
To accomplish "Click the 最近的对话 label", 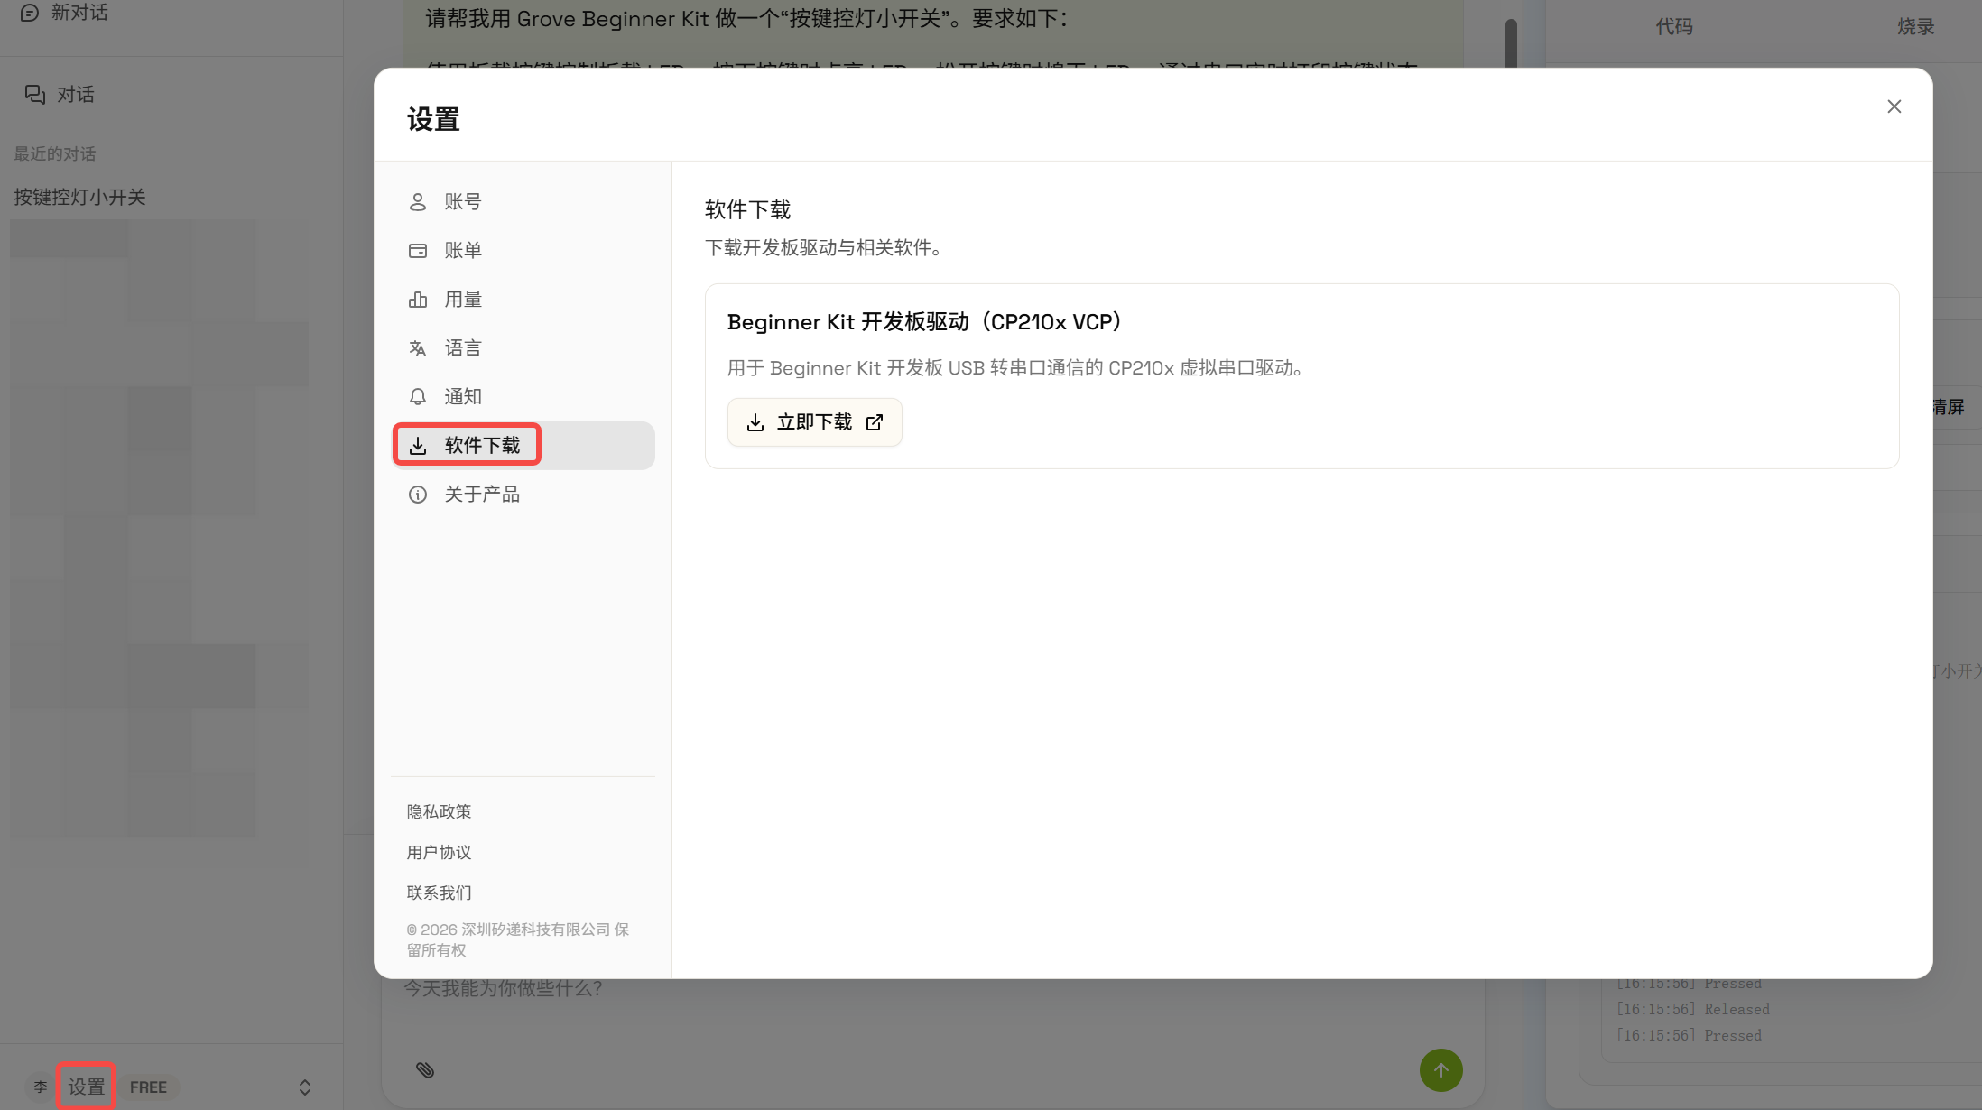I will [x=54, y=153].
